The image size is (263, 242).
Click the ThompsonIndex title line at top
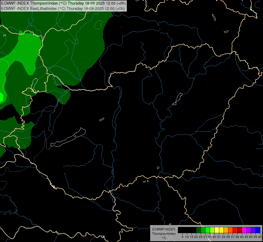[63, 3]
